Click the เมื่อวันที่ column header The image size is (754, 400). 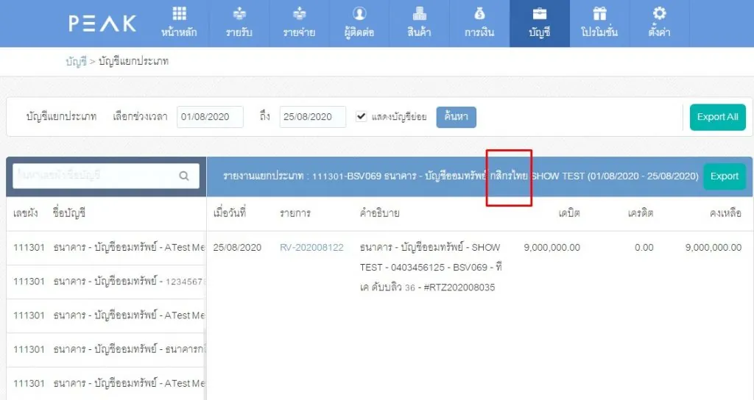coord(230,213)
